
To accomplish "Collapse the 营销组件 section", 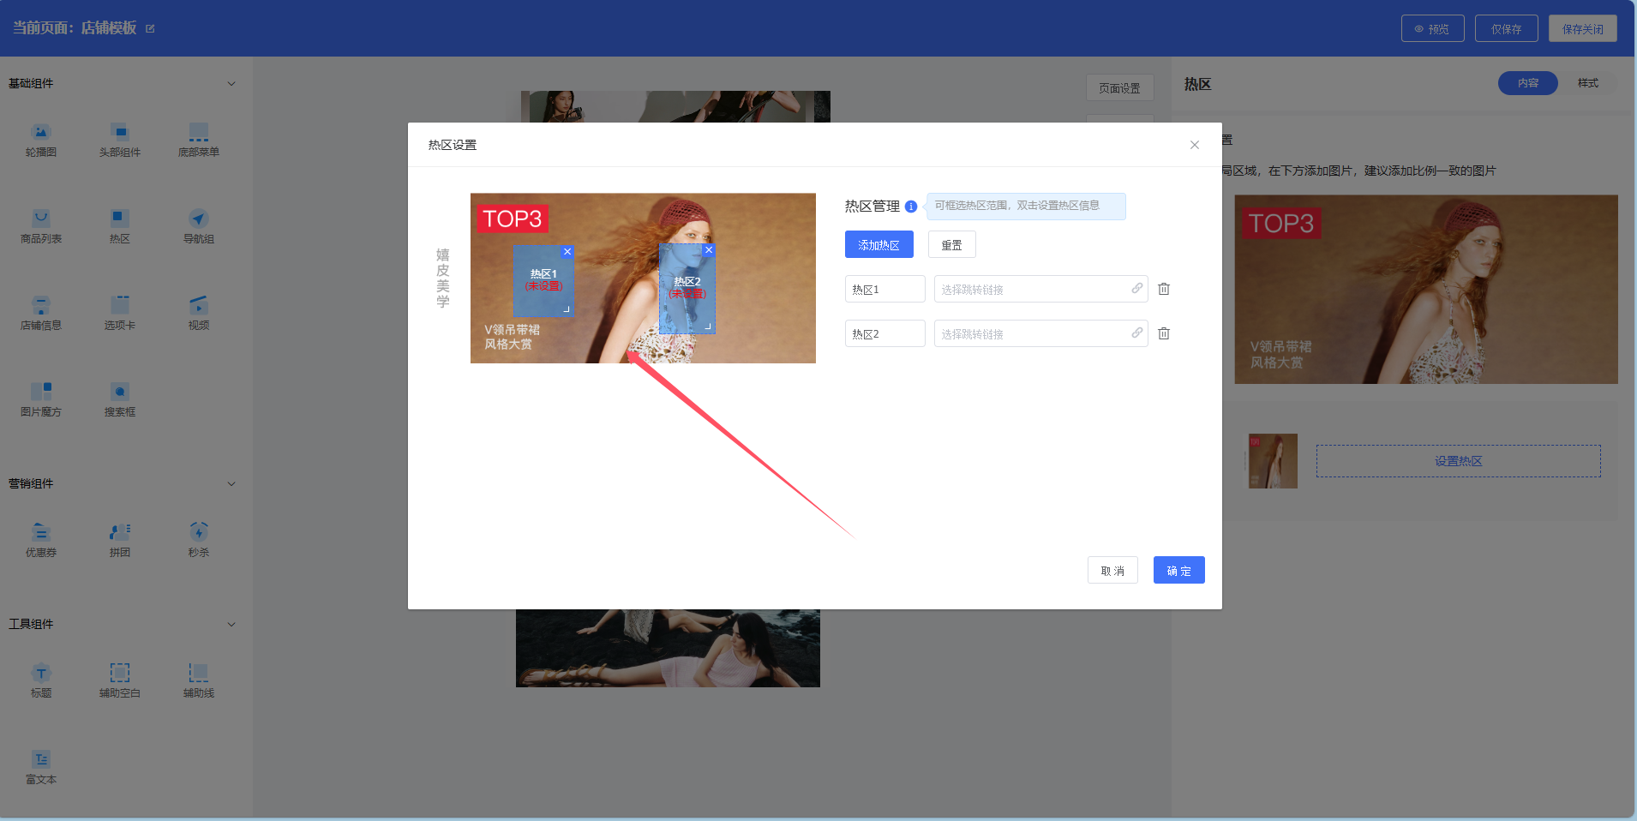I will coord(231,484).
